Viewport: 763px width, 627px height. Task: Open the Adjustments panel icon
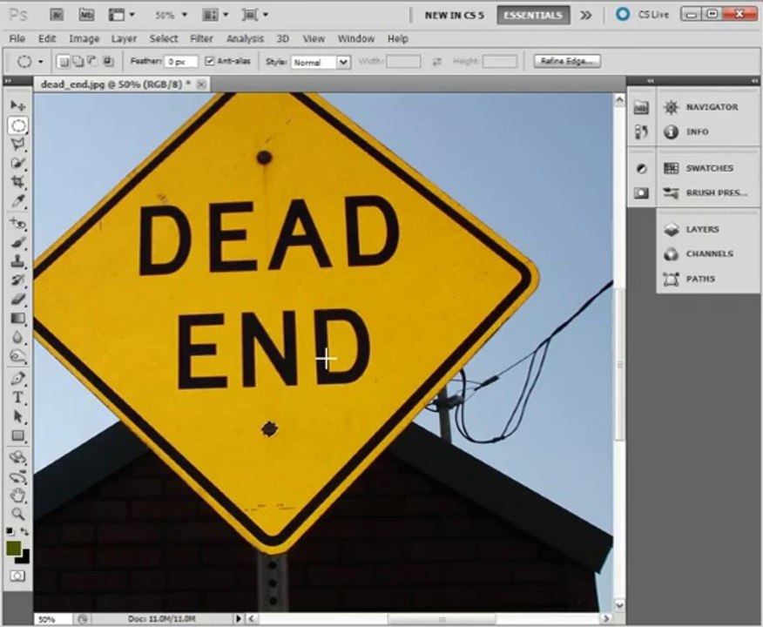pos(641,169)
